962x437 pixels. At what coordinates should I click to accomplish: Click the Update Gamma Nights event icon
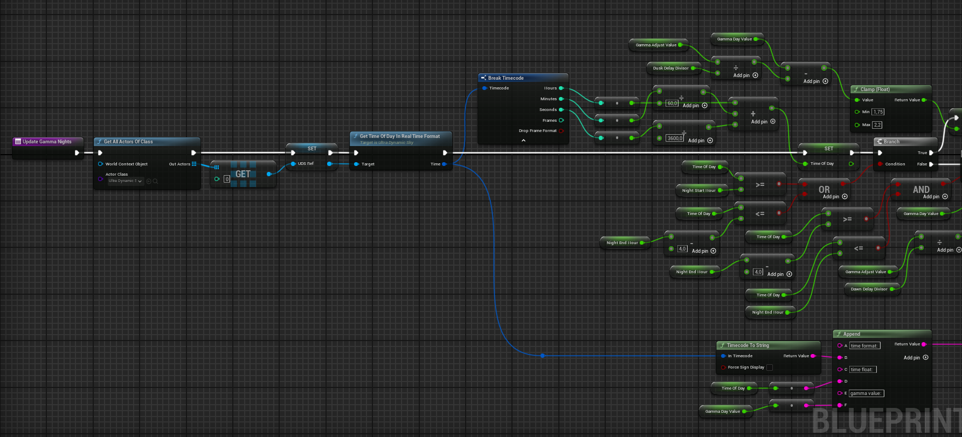[x=18, y=142]
